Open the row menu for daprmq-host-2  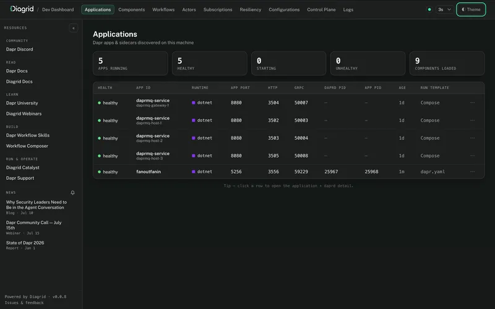click(x=472, y=138)
